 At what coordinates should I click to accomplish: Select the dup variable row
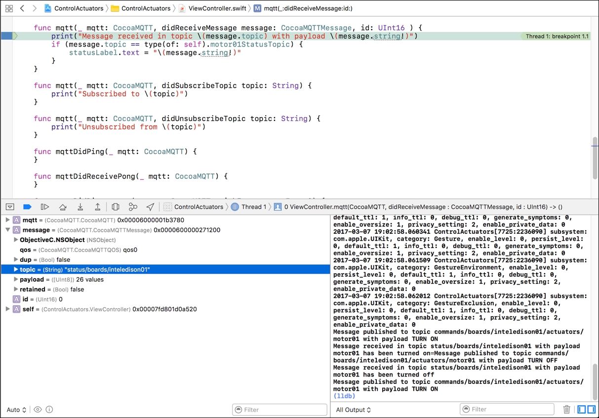click(x=165, y=259)
